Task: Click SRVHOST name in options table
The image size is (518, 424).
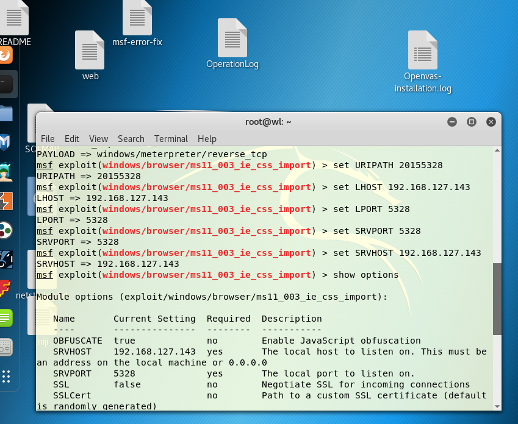Action: [x=72, y=352]
